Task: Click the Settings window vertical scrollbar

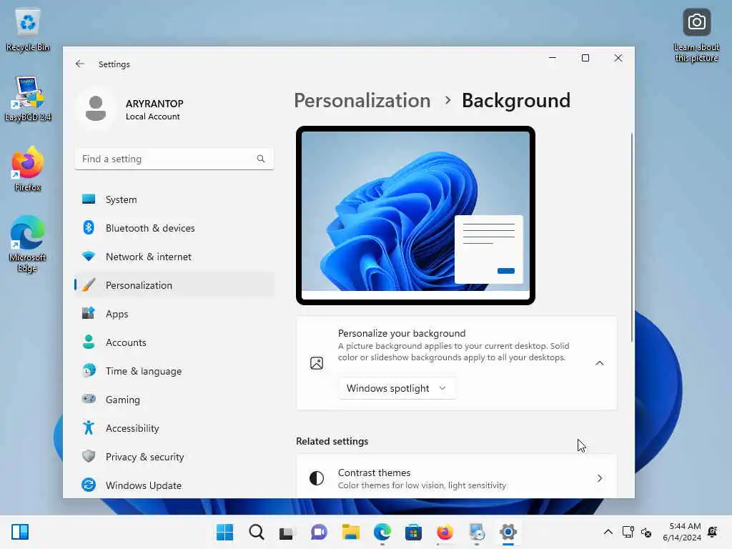Action: coord(632,237)
